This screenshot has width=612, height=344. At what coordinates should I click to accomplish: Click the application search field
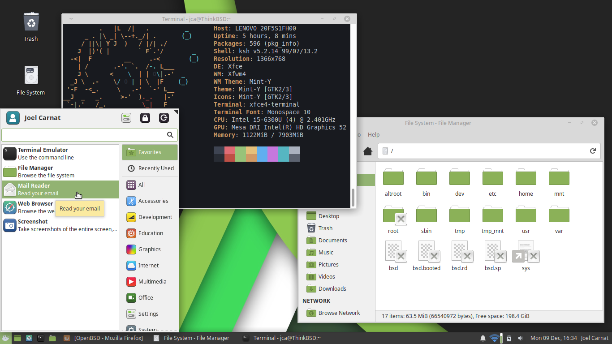click(84, 135)
